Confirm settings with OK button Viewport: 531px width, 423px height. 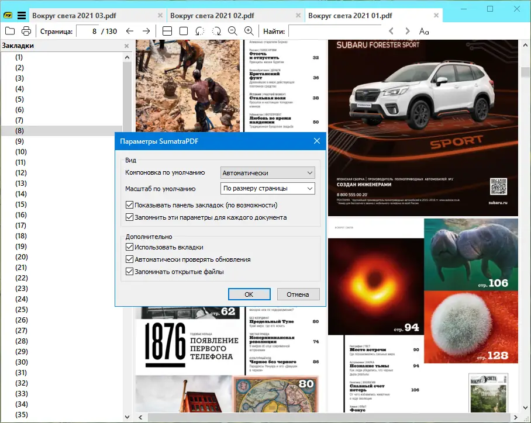(249, 294)
